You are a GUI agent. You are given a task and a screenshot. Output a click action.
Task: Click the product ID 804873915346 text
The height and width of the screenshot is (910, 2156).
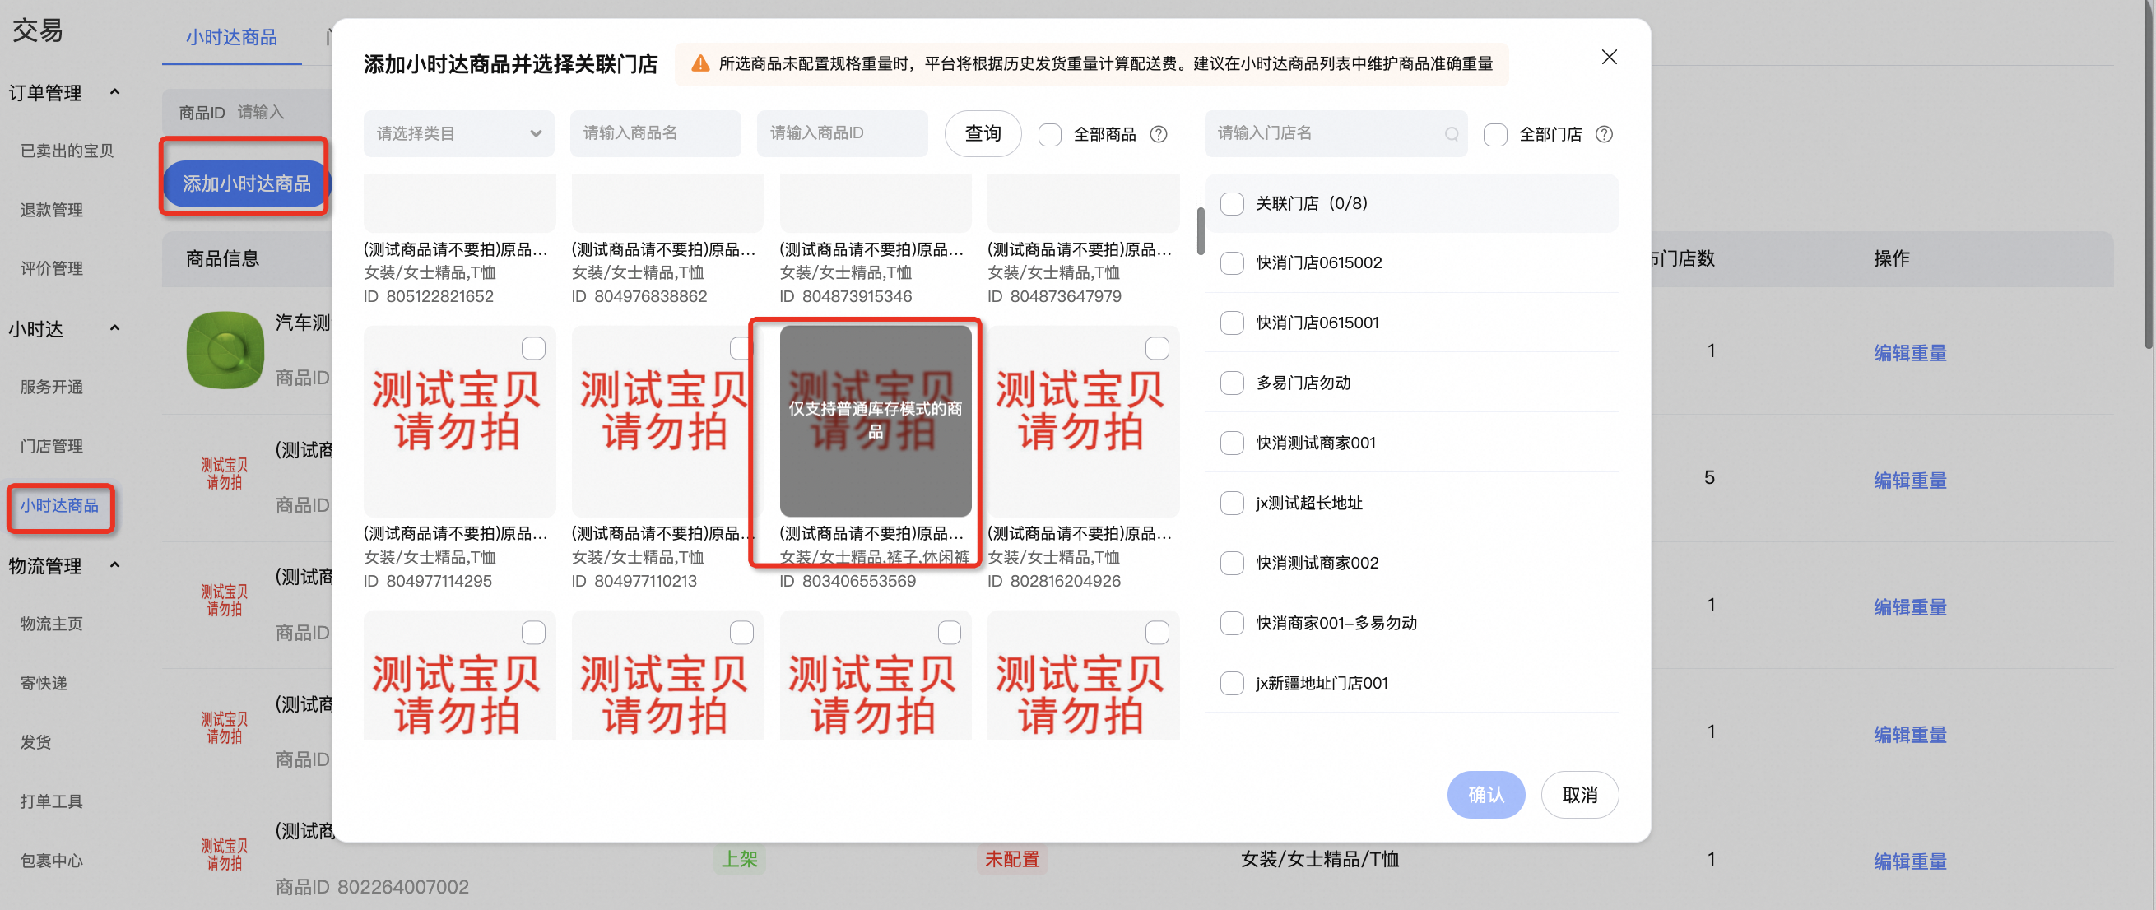click(x=845, y=296)
